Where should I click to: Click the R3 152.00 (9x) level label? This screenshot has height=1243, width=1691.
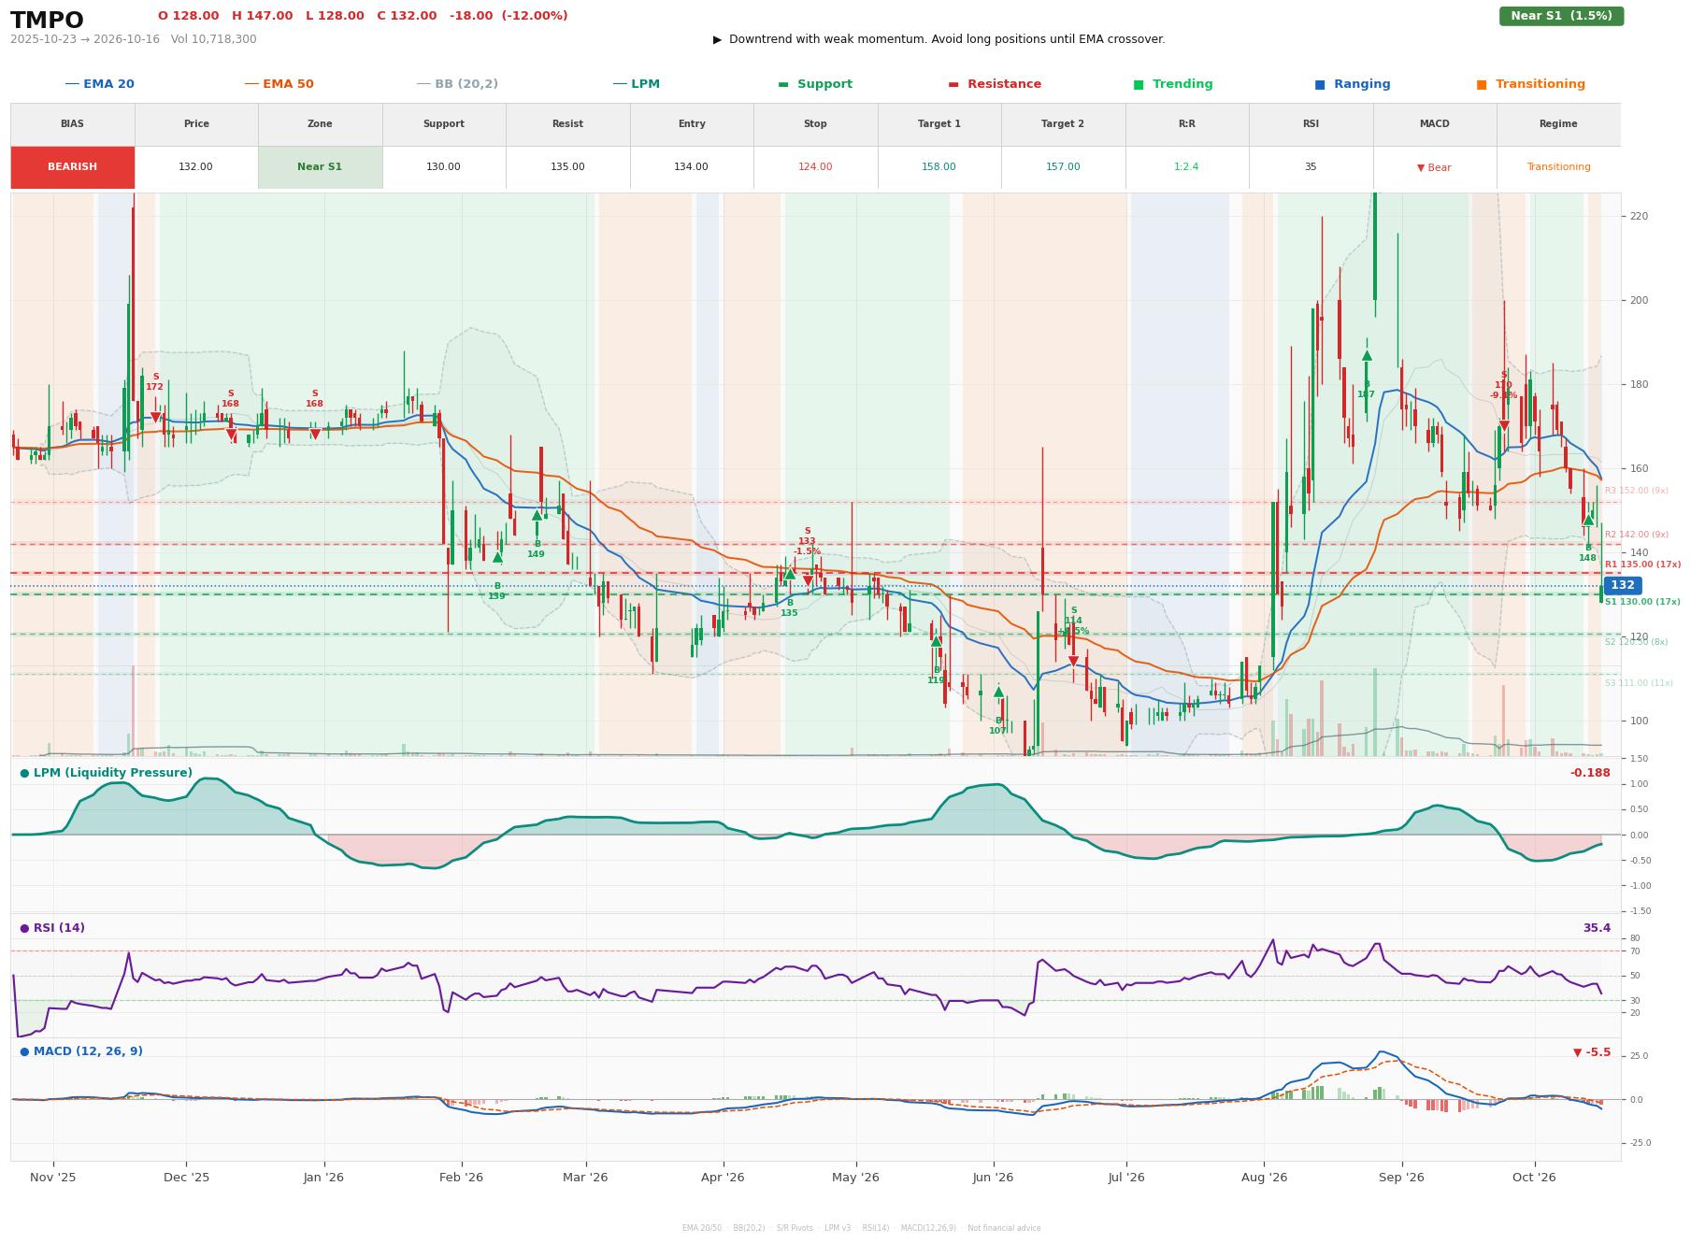pos(1636,491)
